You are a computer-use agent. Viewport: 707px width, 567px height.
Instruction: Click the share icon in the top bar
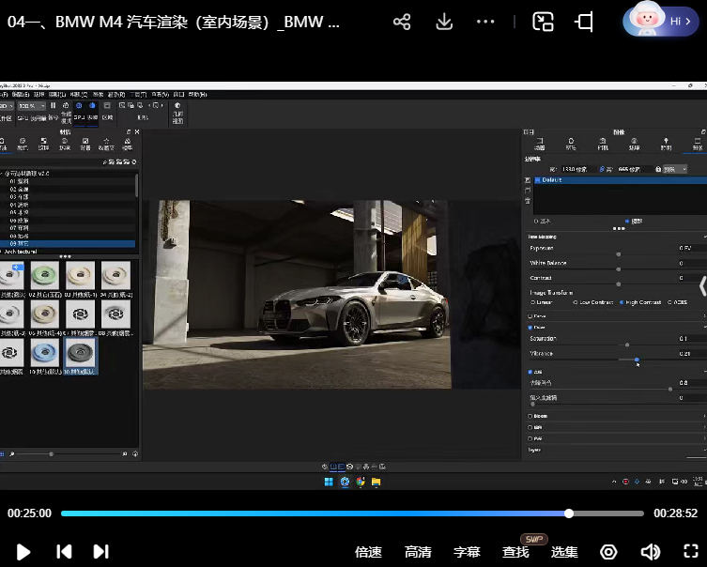click(x=402, y=22)
